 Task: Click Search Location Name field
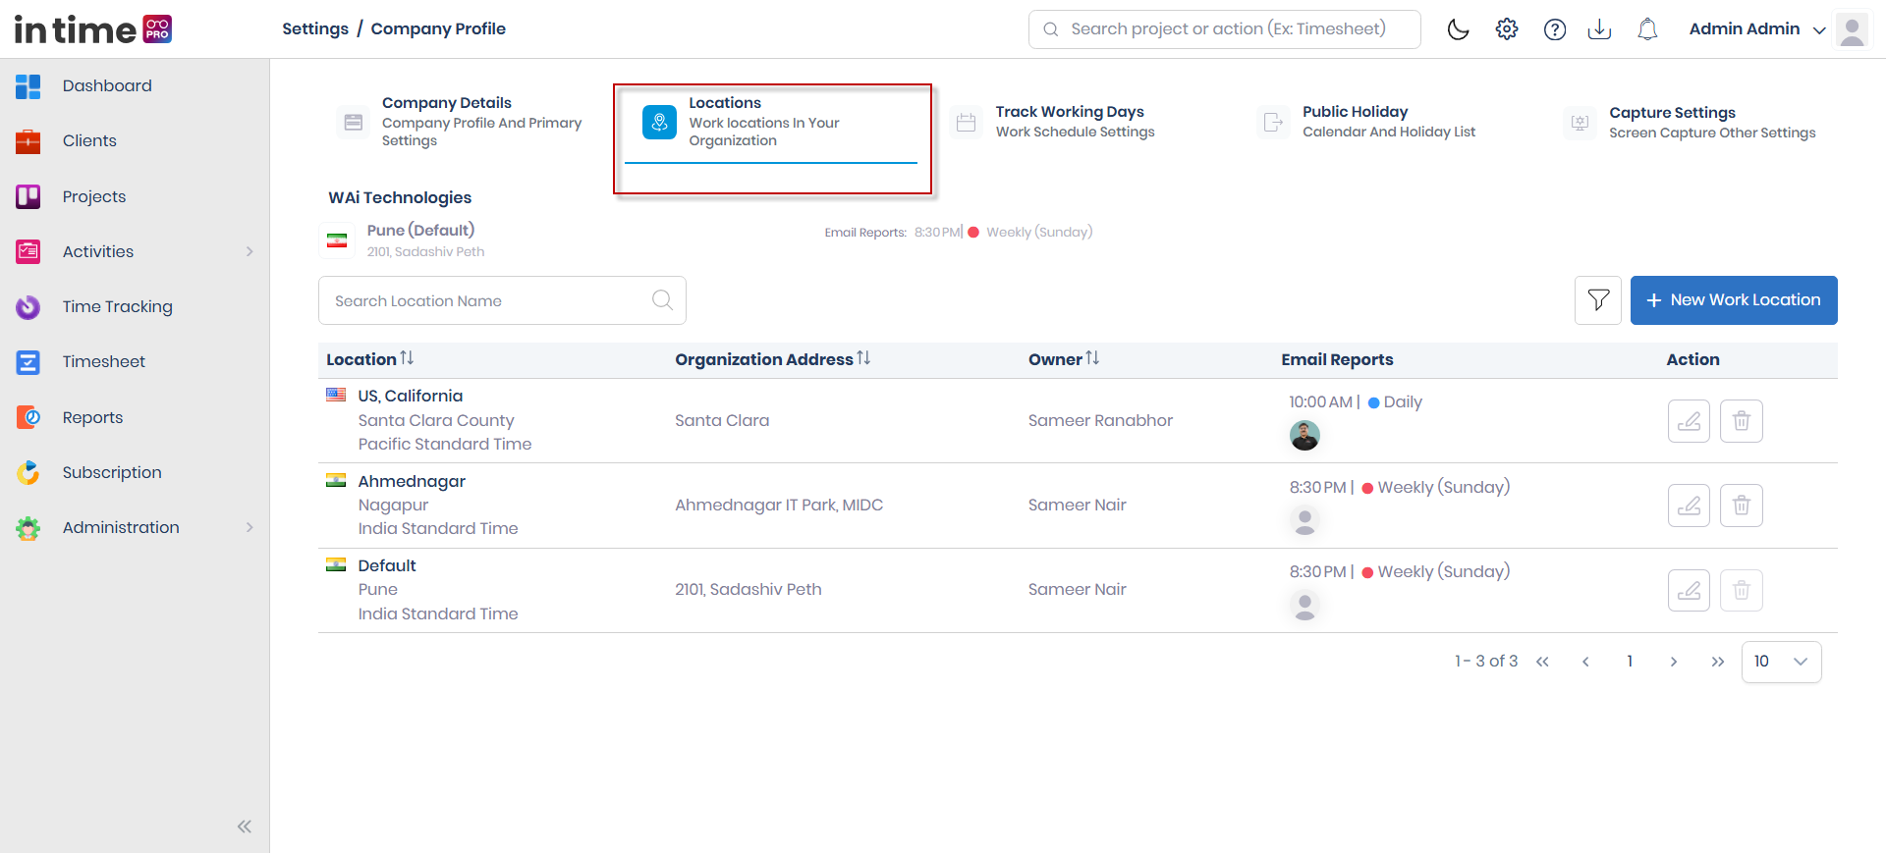[x=502, y=300]
